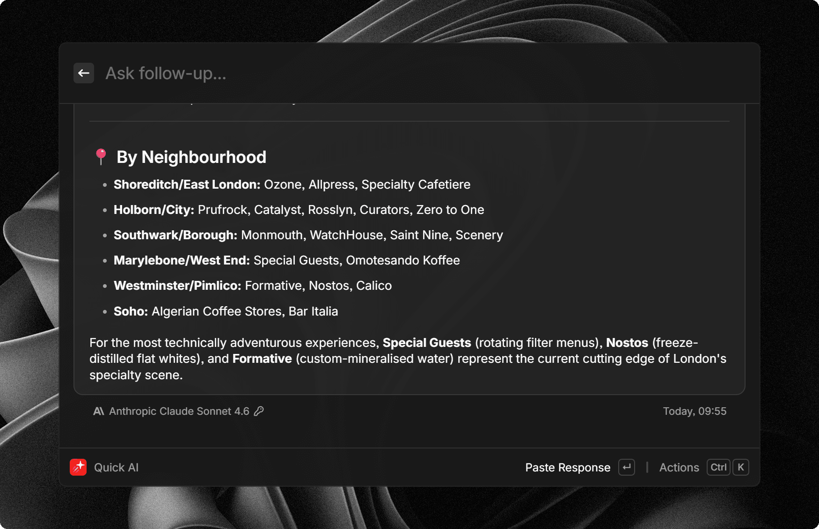Click the link icon beside Claude Sonnet 4.6
This screenshot has height=529, width=819.
(259, 411)
